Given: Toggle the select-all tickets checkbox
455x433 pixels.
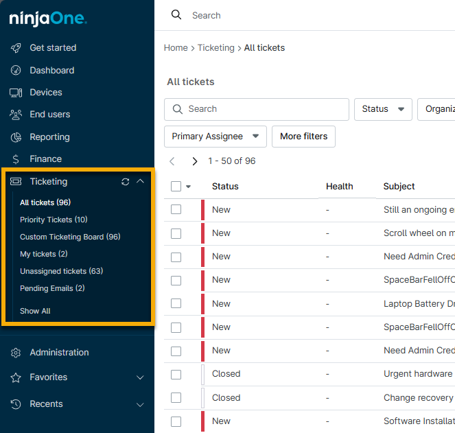Looking at the screenshot, I should (x=176, y=187).
